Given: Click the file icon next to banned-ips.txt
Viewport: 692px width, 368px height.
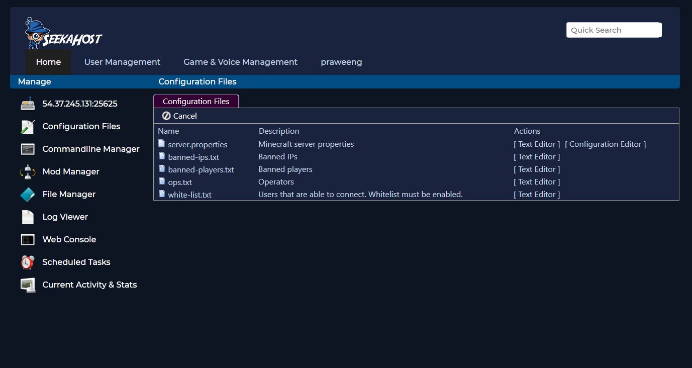Looking at the screenshot, I should coord(162,156).
